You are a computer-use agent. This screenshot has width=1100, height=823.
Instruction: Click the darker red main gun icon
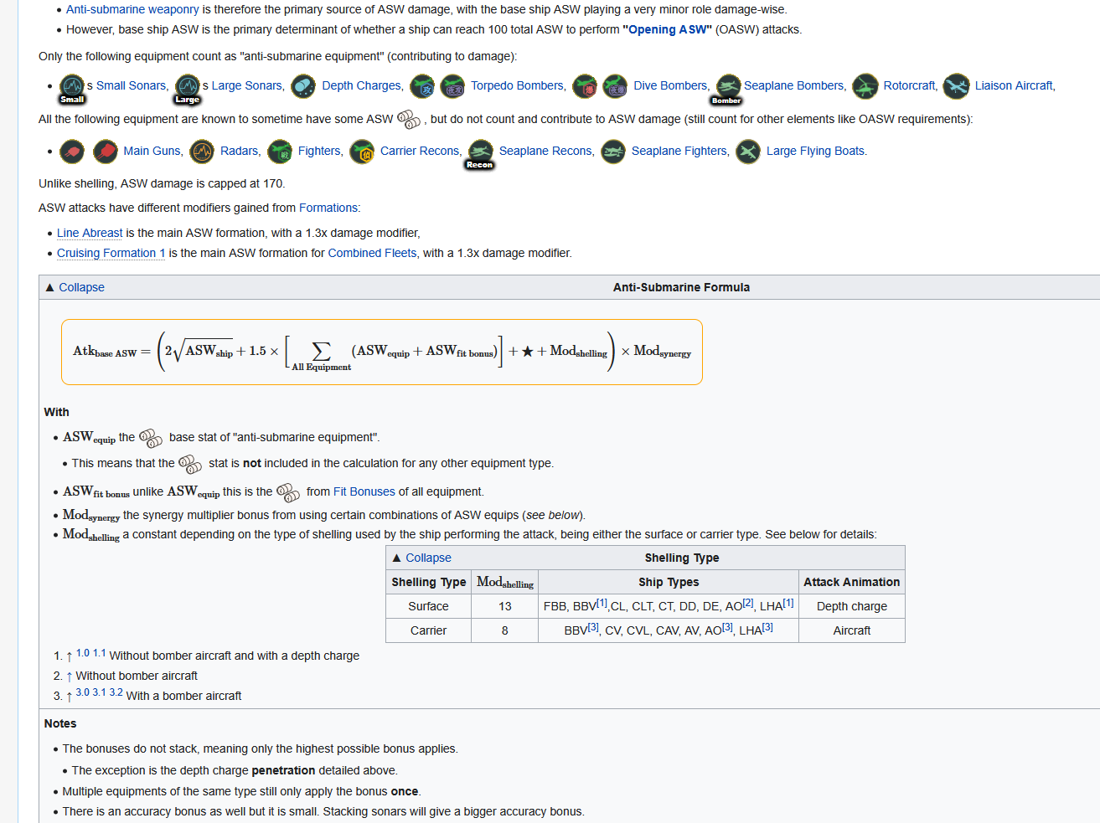[72, 151]
